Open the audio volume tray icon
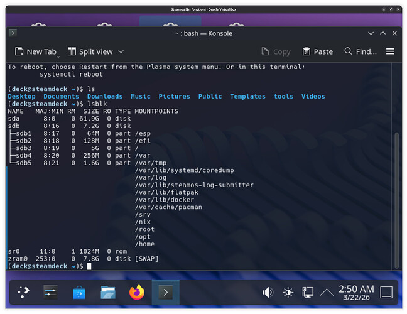The image size is (407, 314). point(268,292)
